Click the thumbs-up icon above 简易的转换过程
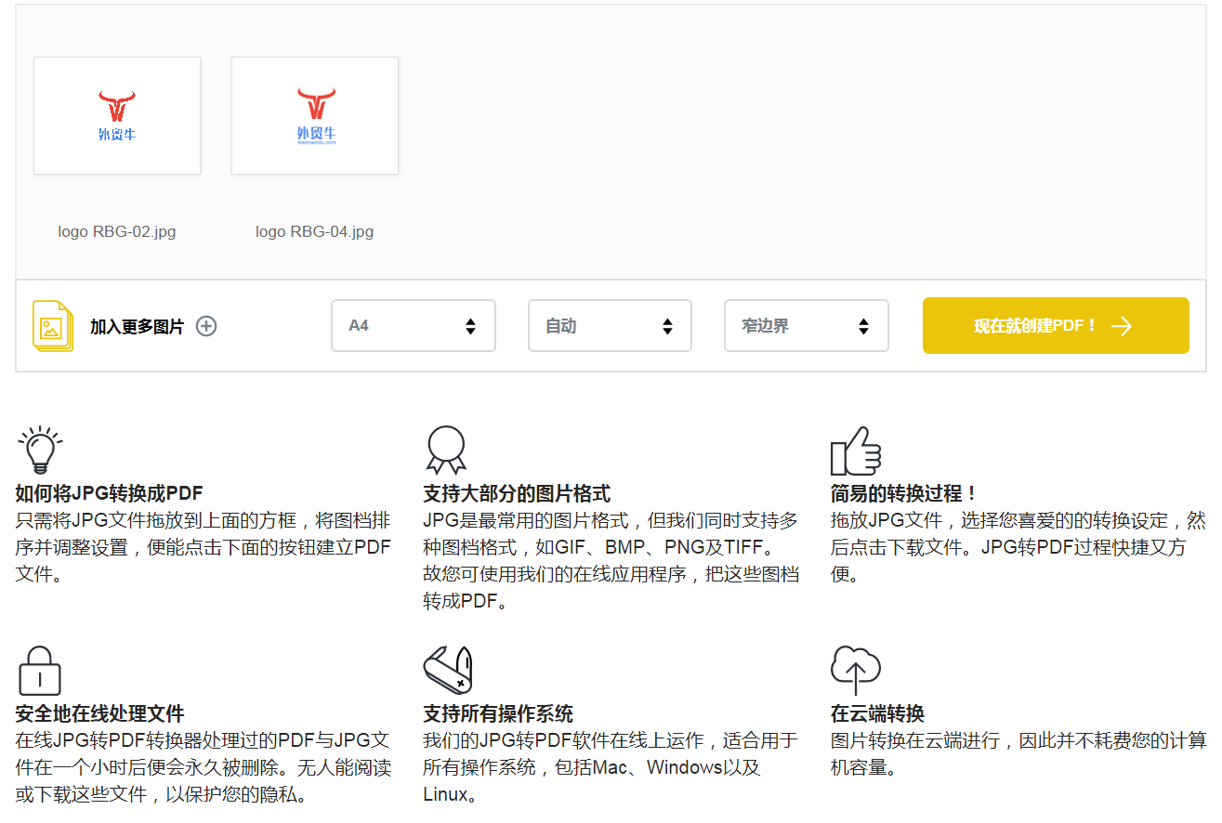Screen dimensions: 1222x823 (855, 451)
